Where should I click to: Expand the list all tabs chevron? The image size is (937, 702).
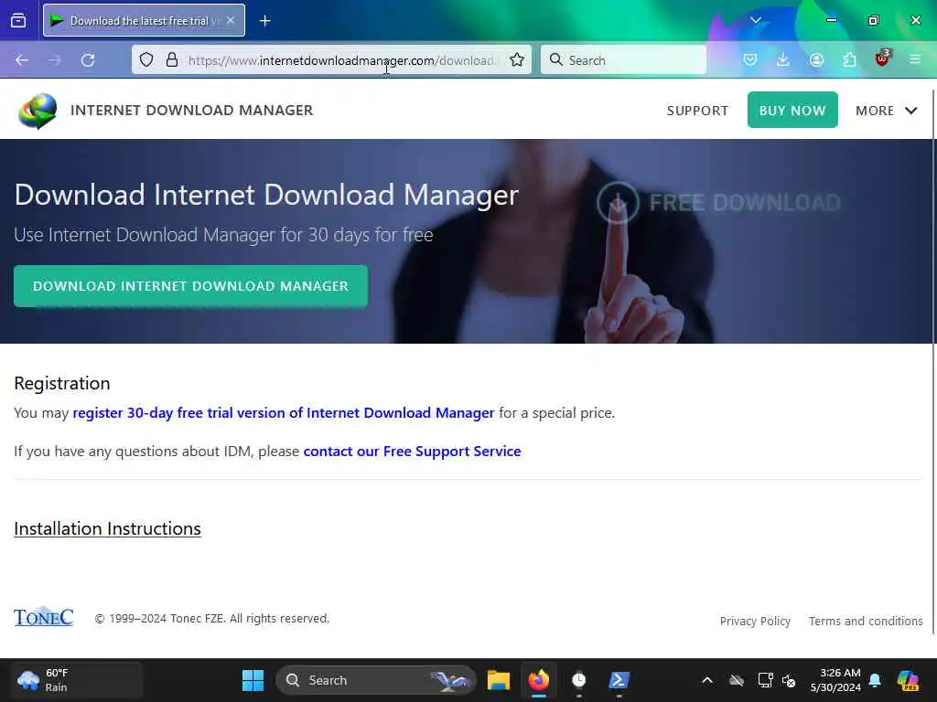pyautogui.click(x=755, y=20)
